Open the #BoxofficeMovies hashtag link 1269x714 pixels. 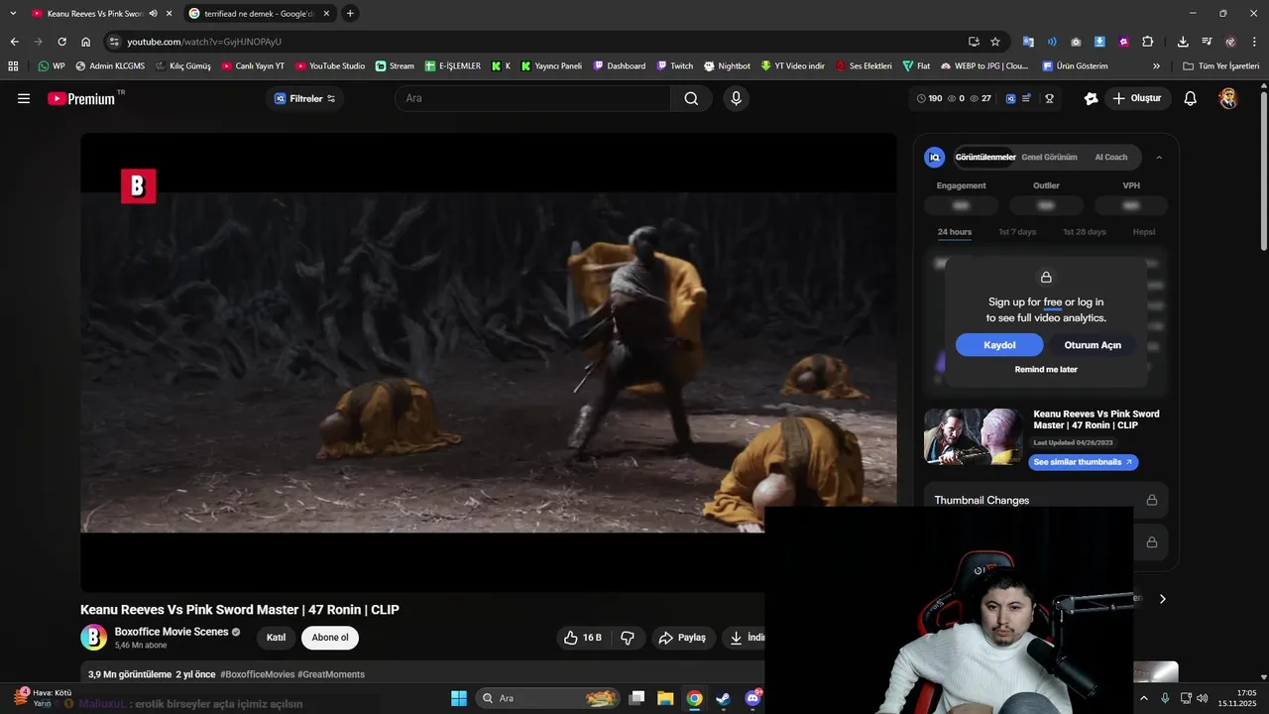click(258, 674)
